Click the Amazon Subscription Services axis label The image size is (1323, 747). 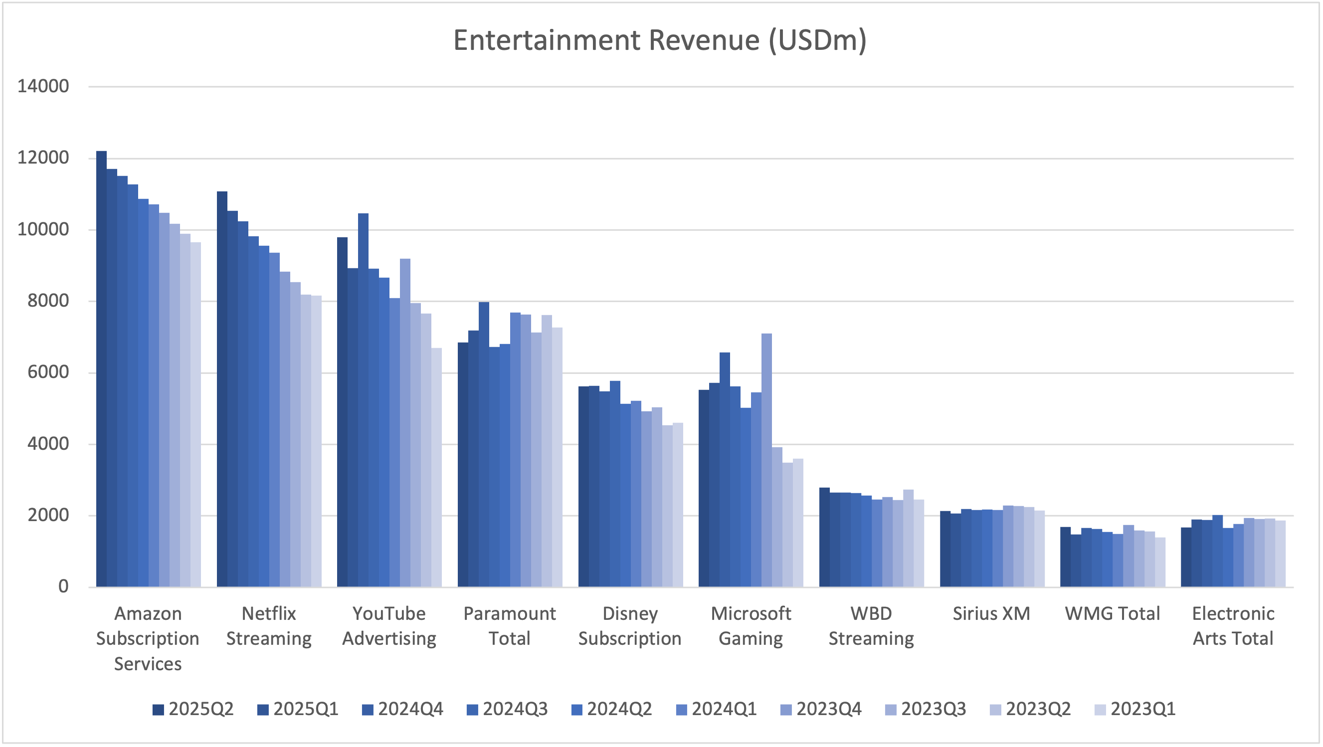(148, 639)
